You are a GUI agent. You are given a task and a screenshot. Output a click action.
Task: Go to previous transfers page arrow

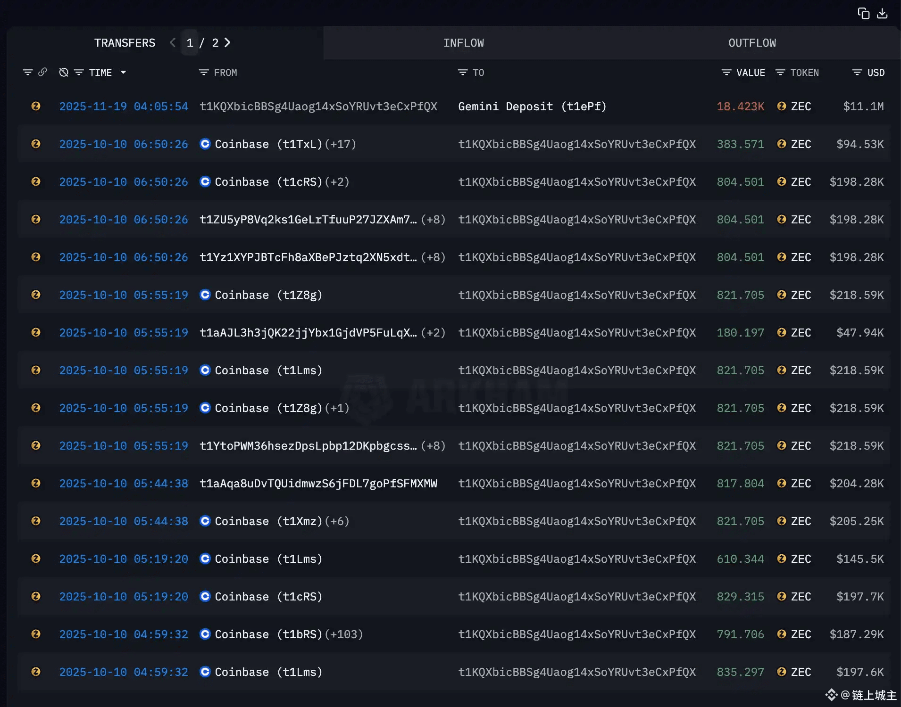[173, 43]
